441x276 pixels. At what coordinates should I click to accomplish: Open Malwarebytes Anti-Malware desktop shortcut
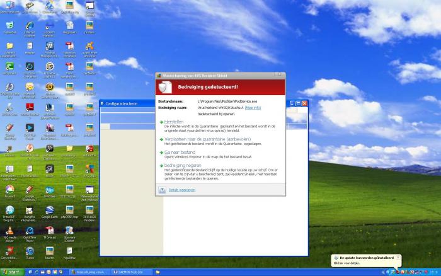(89, 193)
